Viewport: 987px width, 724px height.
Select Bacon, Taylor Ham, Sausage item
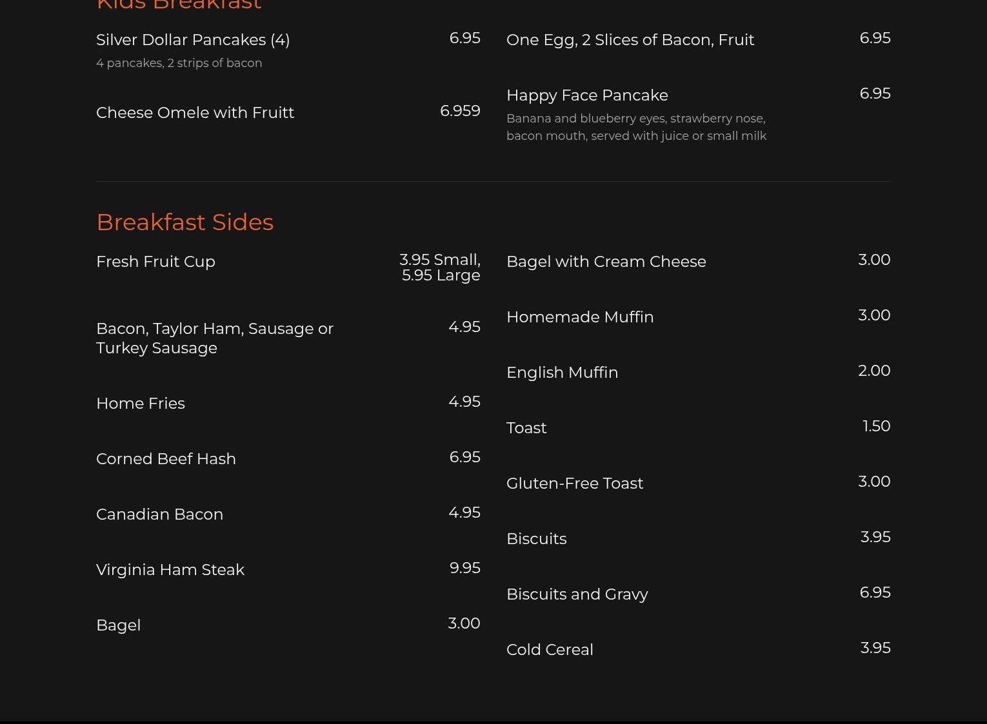point(215,338)
